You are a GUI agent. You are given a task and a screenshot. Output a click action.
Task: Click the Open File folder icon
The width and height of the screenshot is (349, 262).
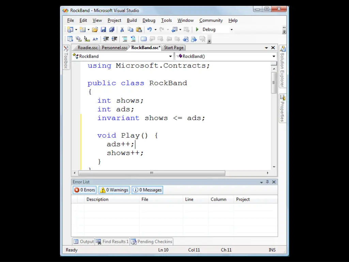(x=95, y=29)
